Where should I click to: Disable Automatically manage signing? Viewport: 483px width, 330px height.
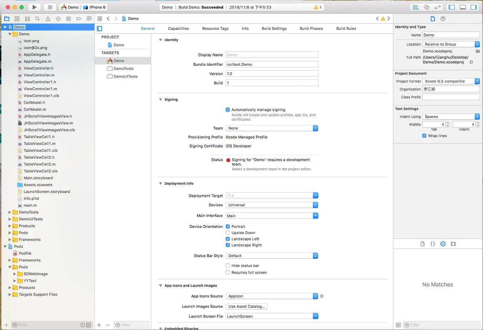tap(228, 110)
